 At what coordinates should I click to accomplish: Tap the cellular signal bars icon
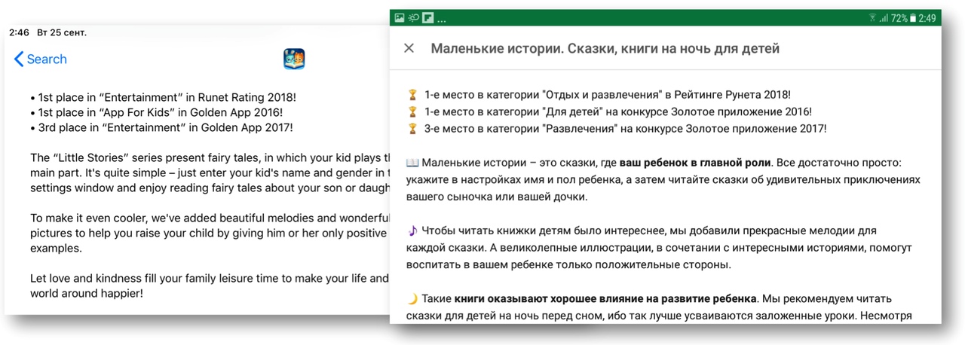coord(884,17)
